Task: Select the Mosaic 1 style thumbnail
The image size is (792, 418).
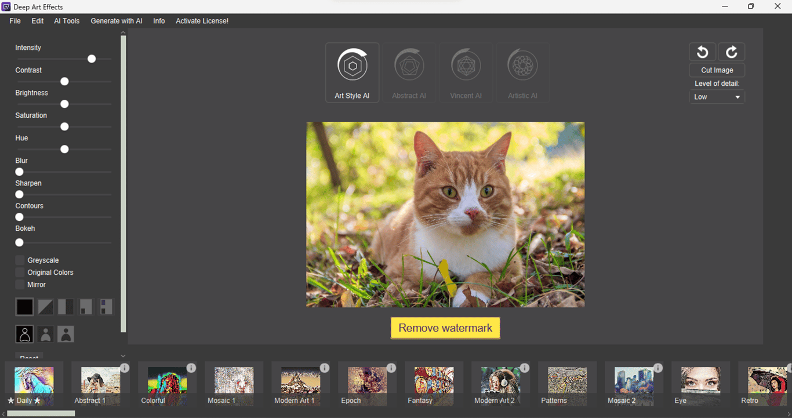Action: (234, 383)
